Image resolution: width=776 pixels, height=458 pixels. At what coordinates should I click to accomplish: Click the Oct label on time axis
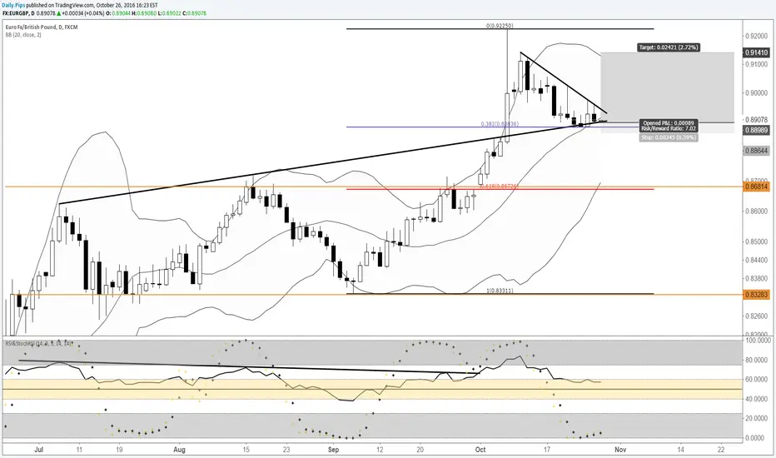pyautogui.click(x=480, y=450)
